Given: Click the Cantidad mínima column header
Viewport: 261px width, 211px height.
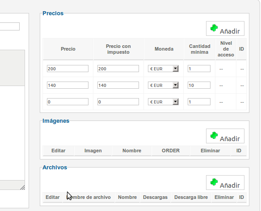Looking at the screenshot, I should [199, 49].
